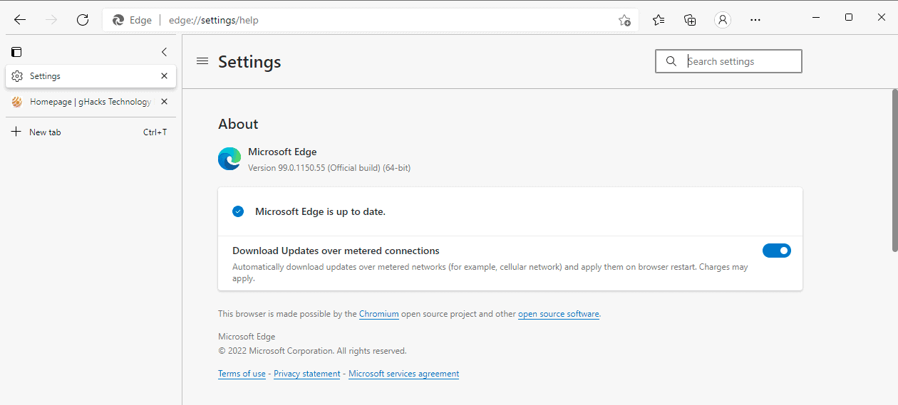This screenshot has width=898, height=405.
Task: Reload the page with the refresh icon
Action: click(x=83, y=20)
